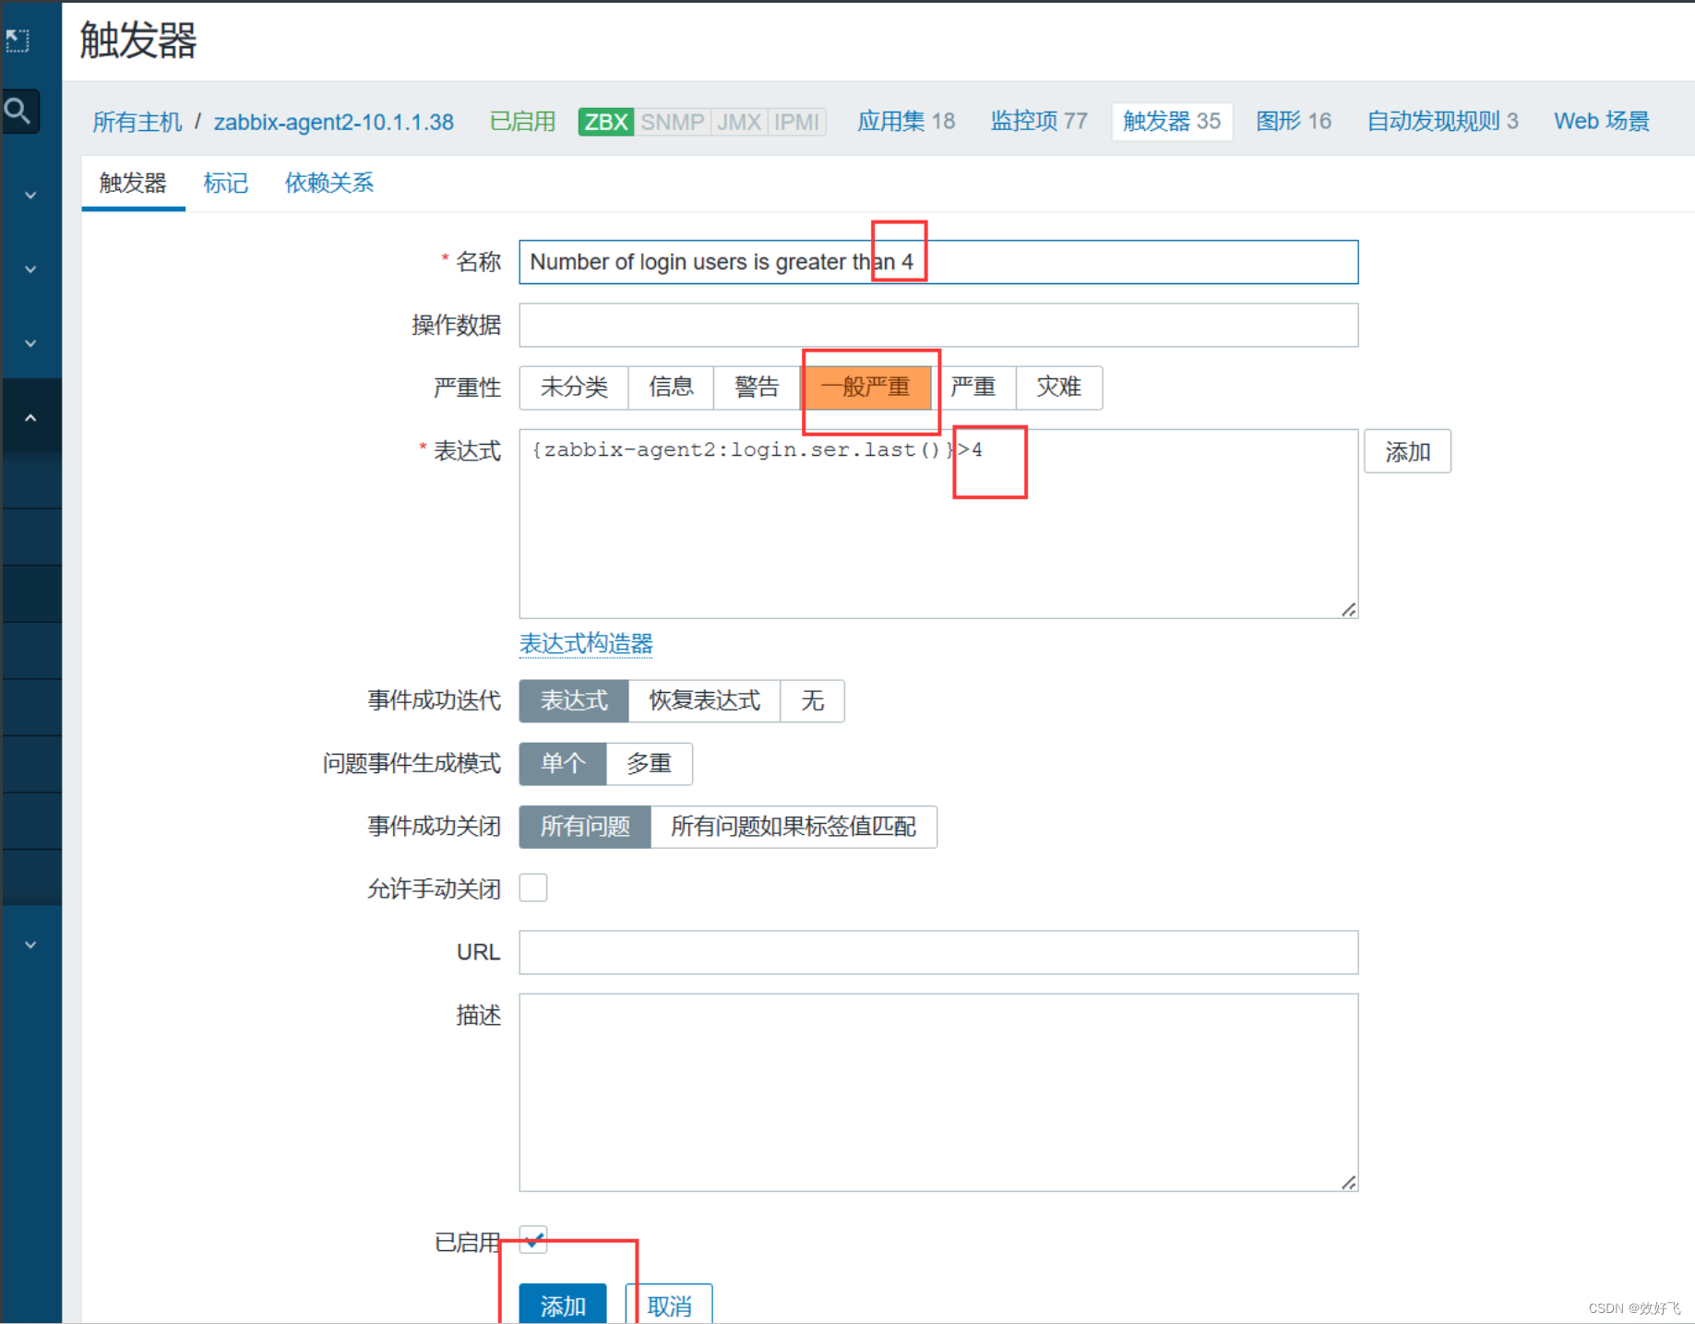
Task: Set severity to 信息
Action: click(671, 388)
